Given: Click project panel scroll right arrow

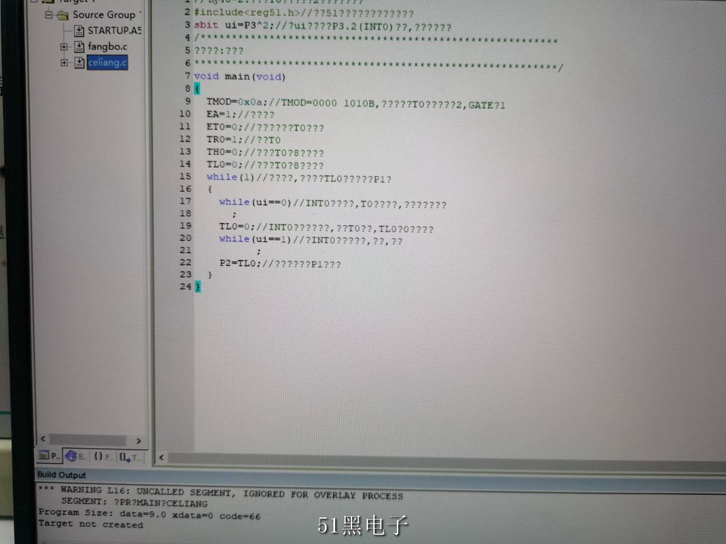Looking at the screenshot, I should tap(138, 441).
